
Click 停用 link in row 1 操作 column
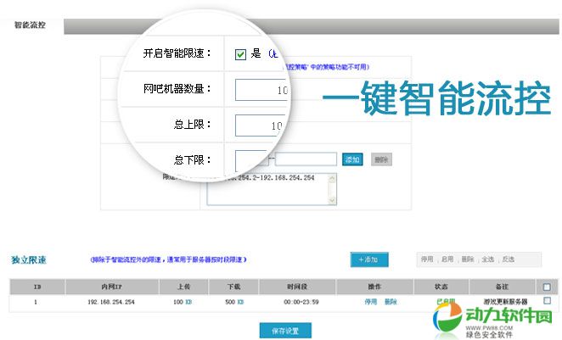click(370, 302)
